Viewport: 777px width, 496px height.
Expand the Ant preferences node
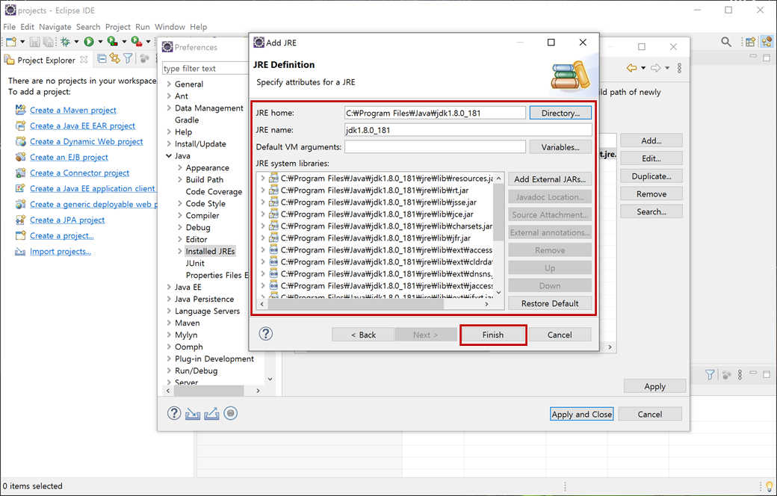[169, 96]
